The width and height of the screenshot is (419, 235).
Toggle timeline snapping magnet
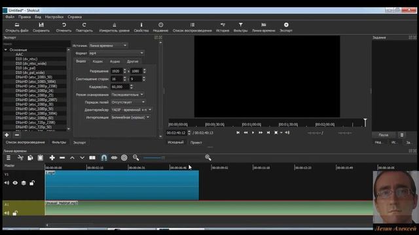click(104, 158)
